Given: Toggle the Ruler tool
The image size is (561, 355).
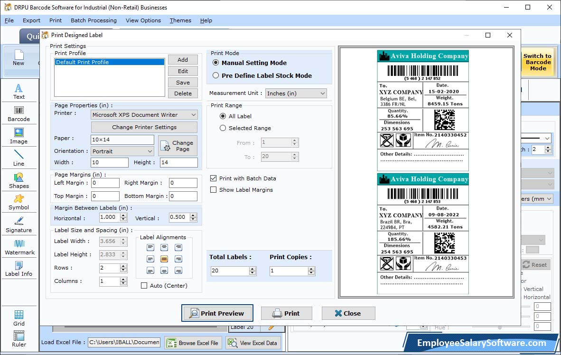Looking at the screenshot, I should [19, 339].
